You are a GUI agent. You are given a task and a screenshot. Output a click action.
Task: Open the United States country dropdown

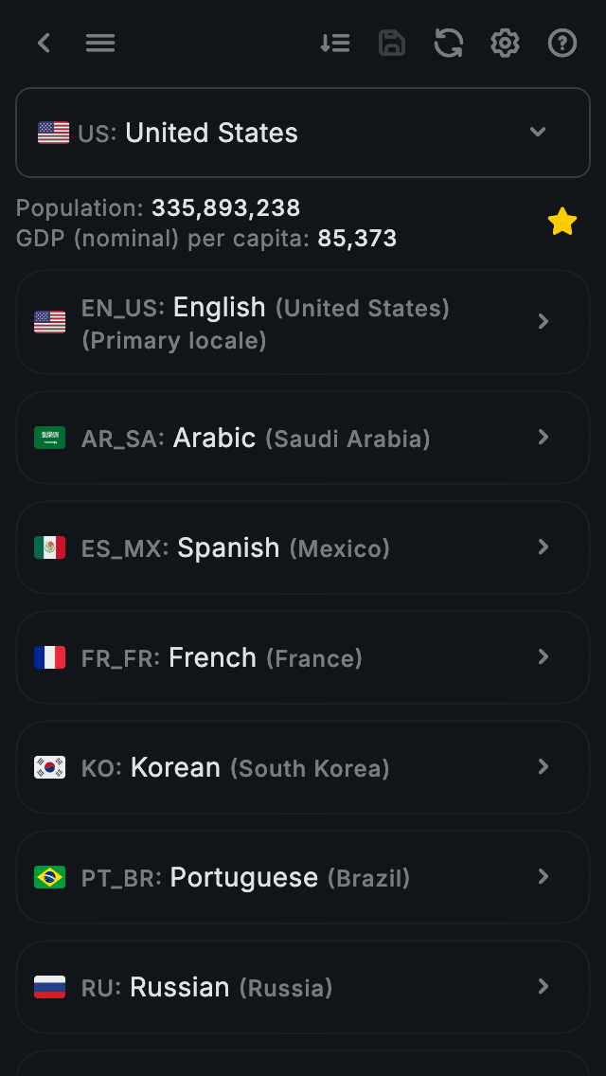pos(303,133)
